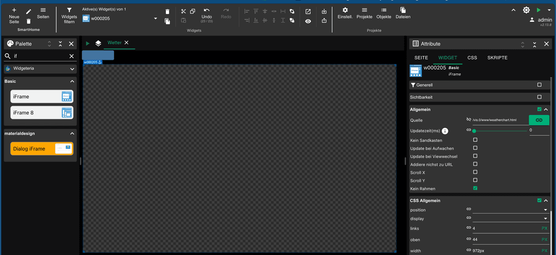Open the Projekte menu
Image resolution: width=556 pixels, height=255 pixels.
pyautogui.click(x=365, y=13)
